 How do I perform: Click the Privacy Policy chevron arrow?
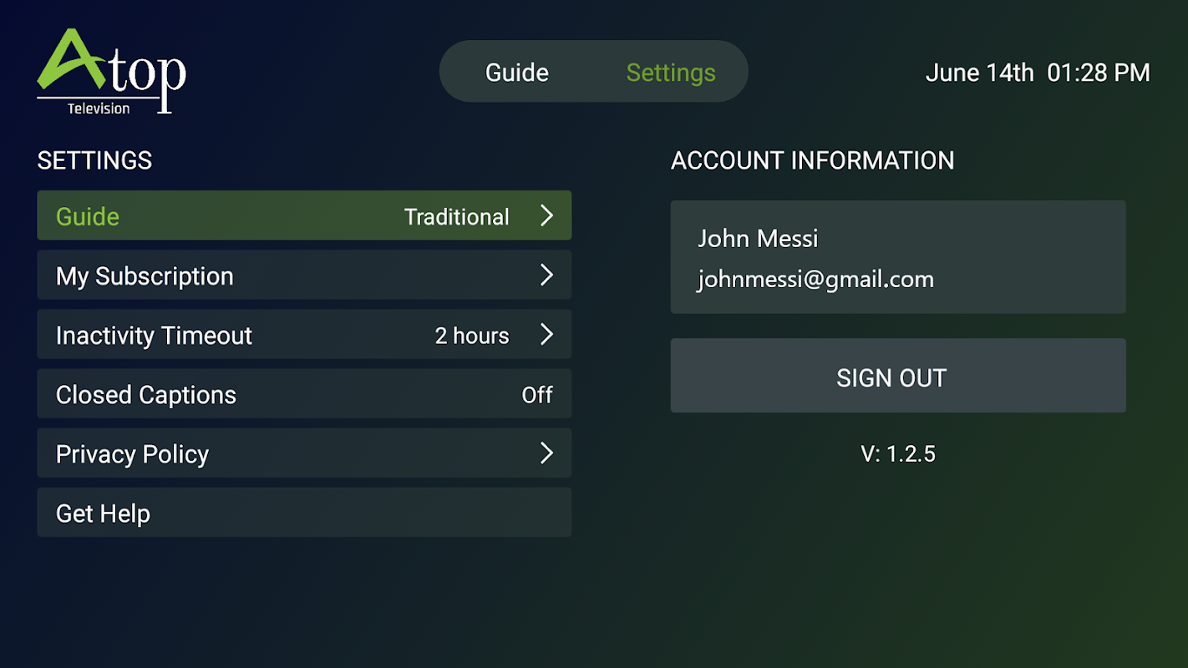pos(546,453)
